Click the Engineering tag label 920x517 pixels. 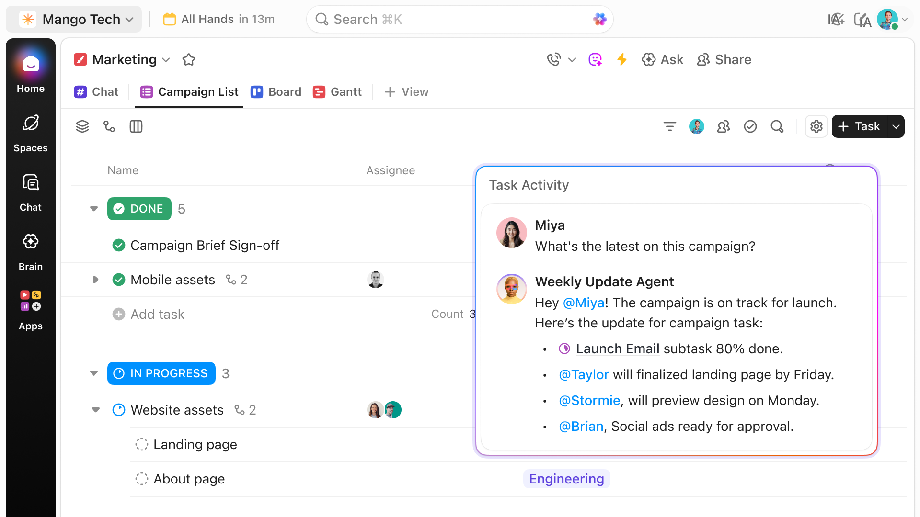[x=566, y=479]
